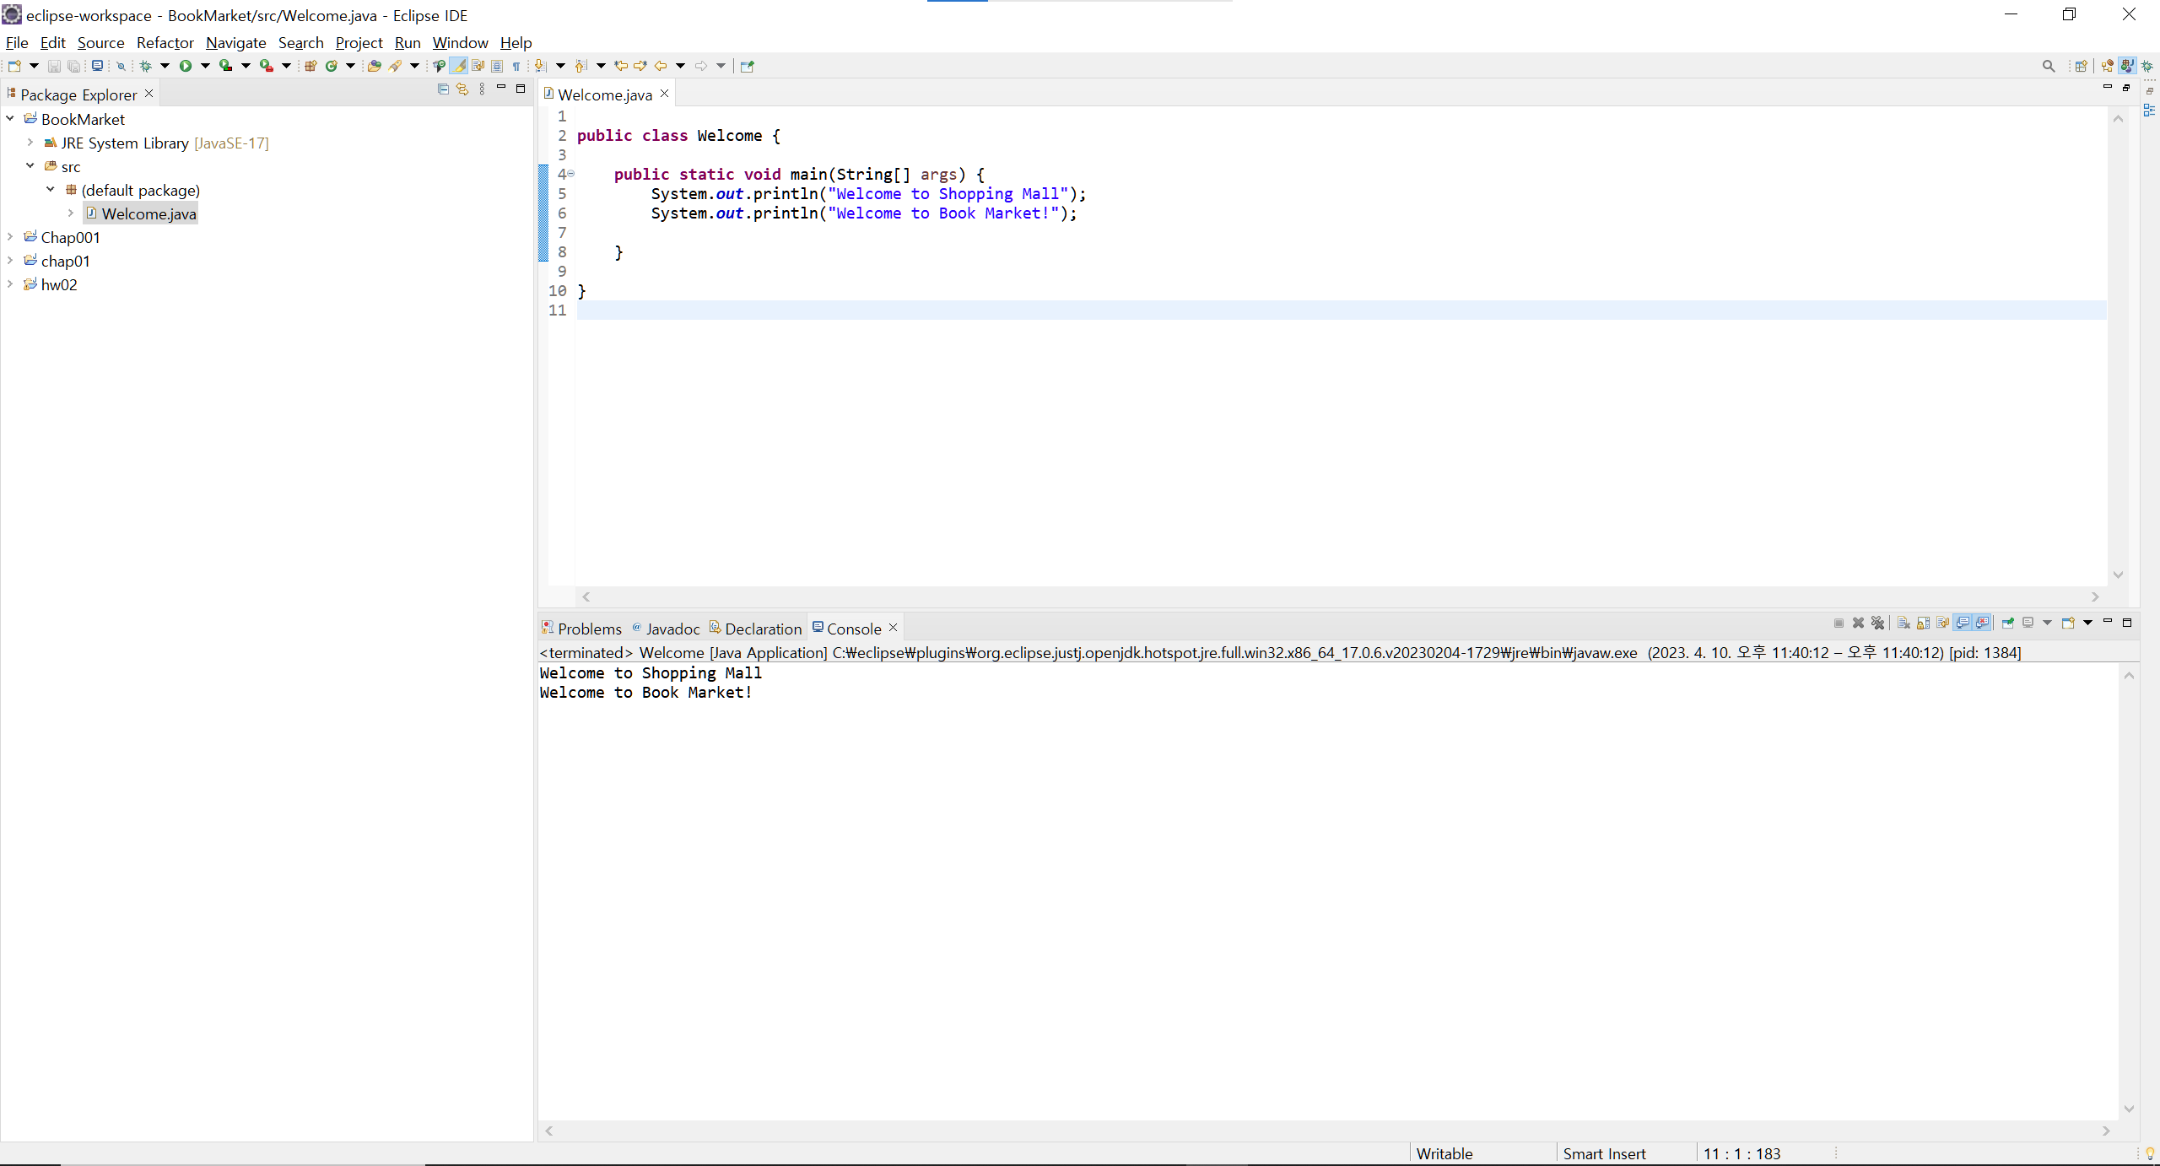Screen dimensions: 2160x1166
Task: Select Welcome.java in Package Explorer
Action: pyautogui.click(x=148, y=213)
